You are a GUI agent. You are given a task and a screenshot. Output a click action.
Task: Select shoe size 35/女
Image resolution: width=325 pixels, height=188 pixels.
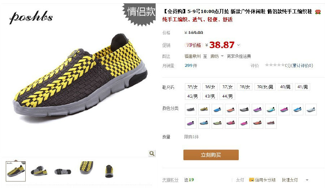click(x=192, y=87)
